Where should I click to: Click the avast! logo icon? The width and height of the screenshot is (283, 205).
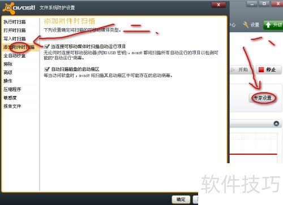[x=8, y=8]
